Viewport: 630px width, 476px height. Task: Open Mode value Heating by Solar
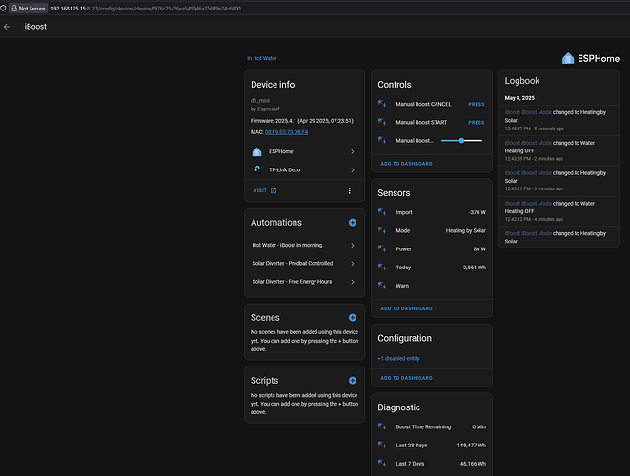point(466,230)
